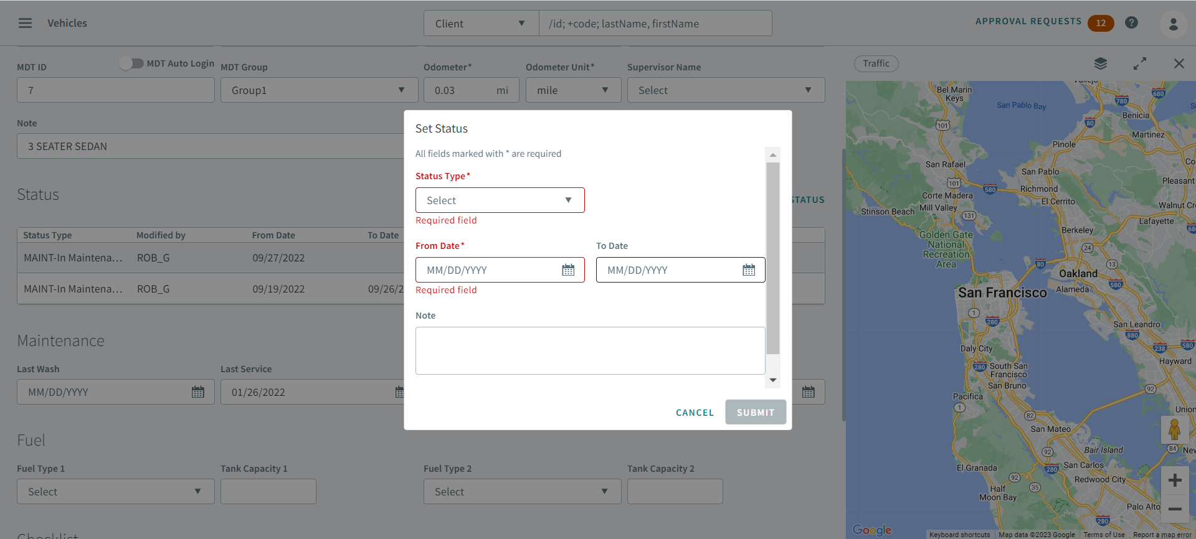Open the user account avatar
1196x539 pixels.
tap(1173, 24)
